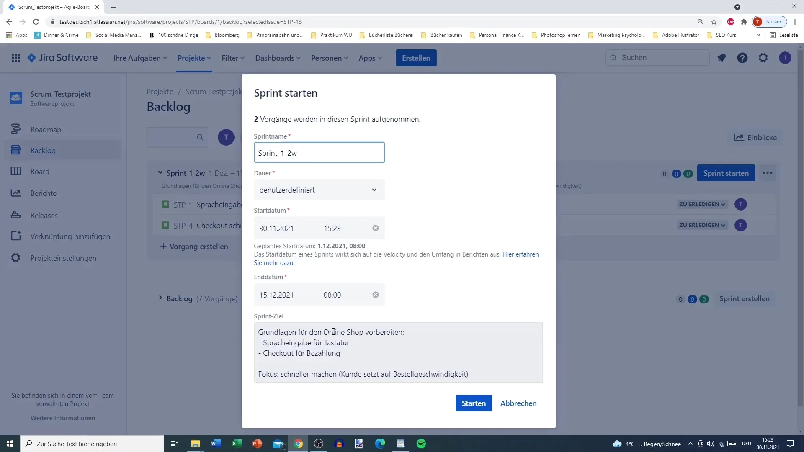804x452 pixels.
Task: Open PowerPoint from the taskbar
Action: (x=257, y=444)
